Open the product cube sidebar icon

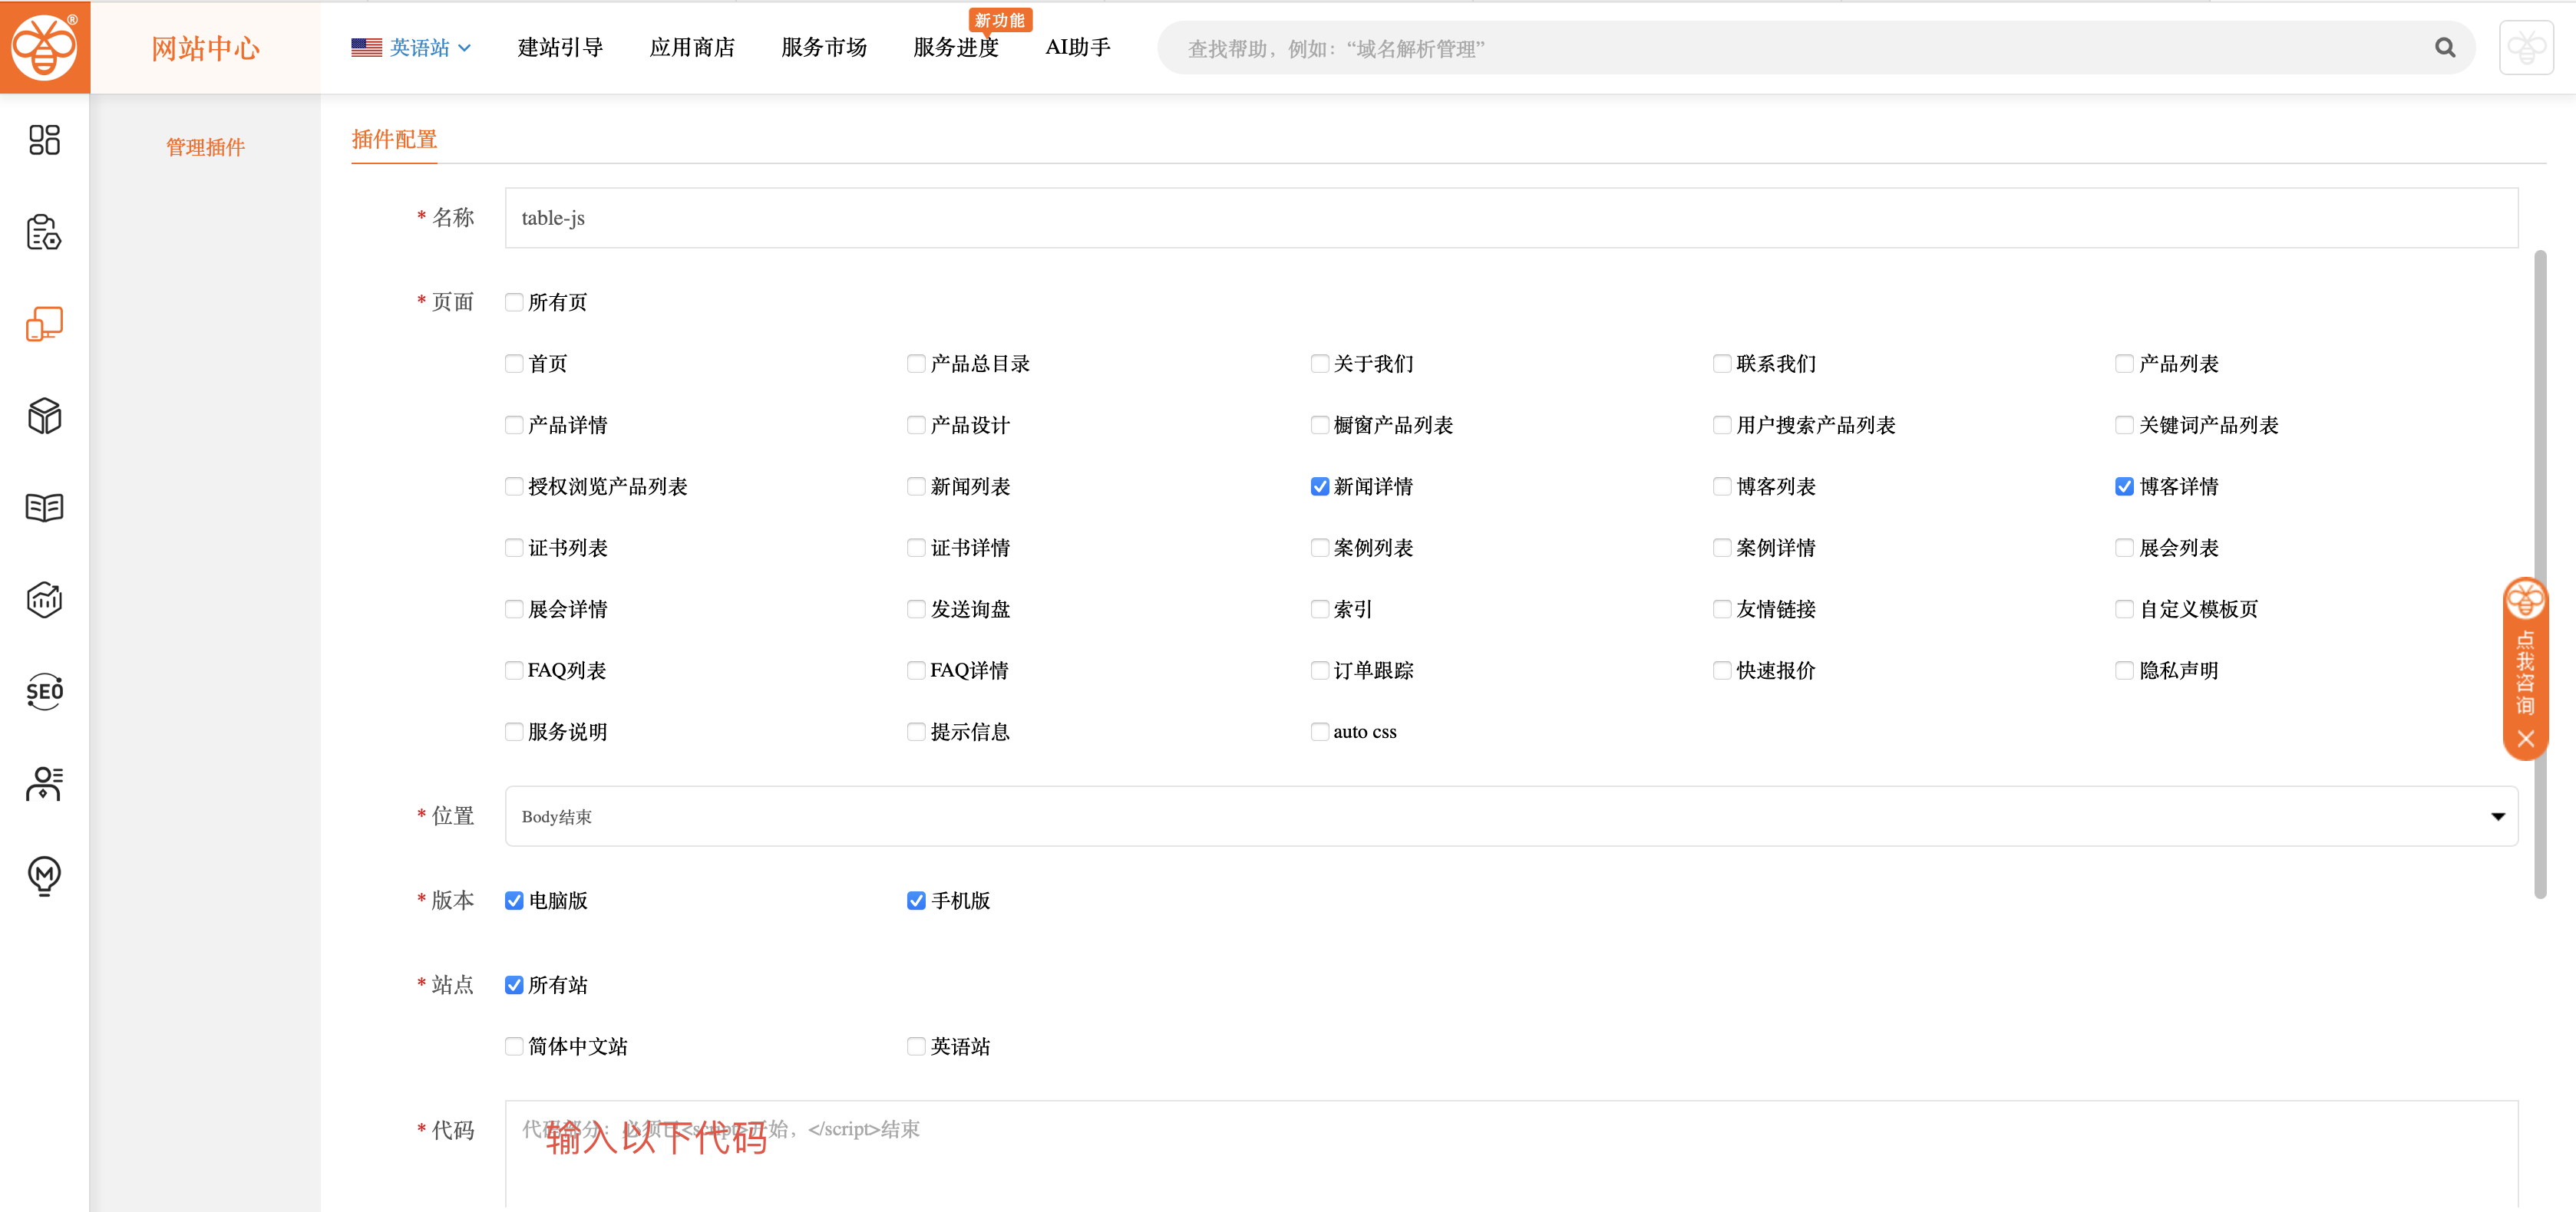point(44,416)
